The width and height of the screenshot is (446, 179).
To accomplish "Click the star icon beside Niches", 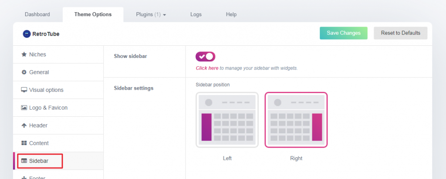I will tap(24, 54).
